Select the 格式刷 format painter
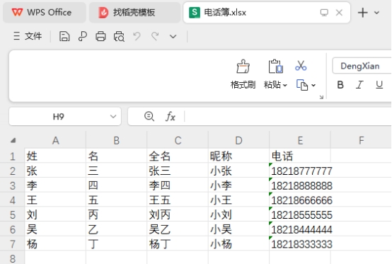 243,74
